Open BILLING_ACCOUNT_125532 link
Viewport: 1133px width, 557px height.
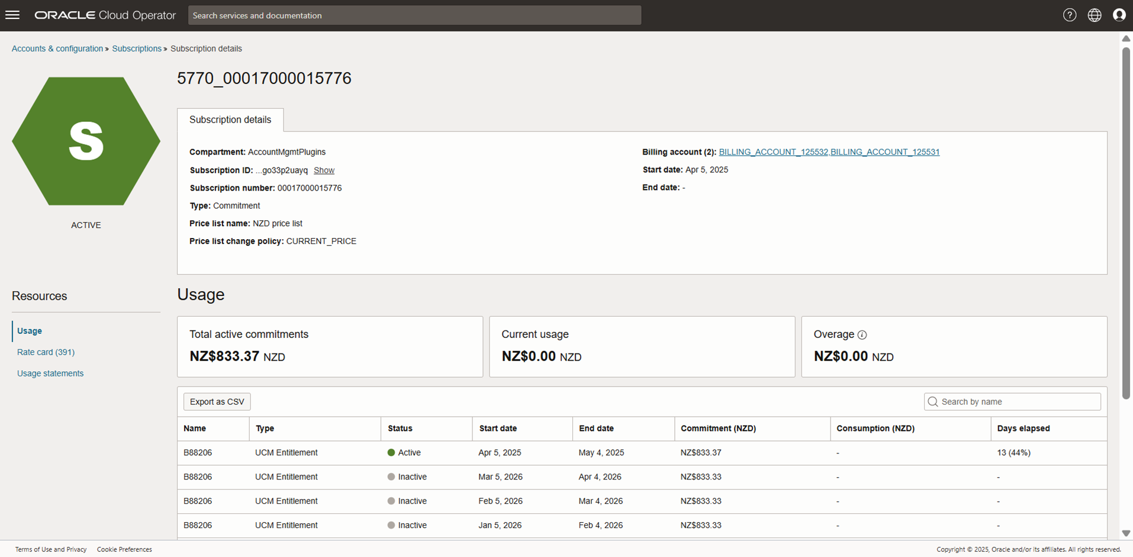tap(773, 152)
